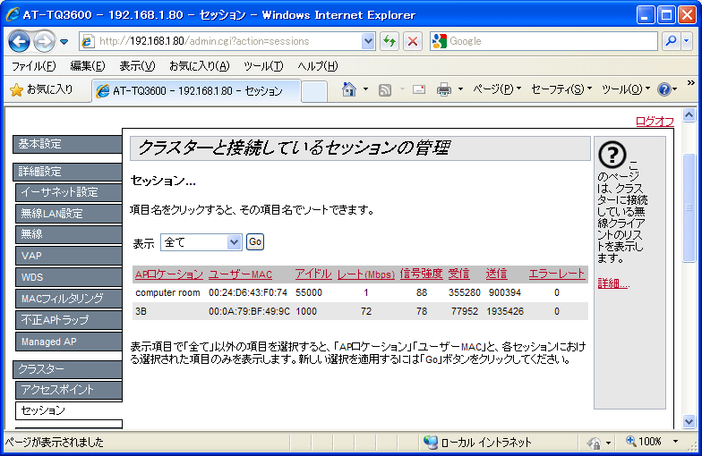Sort by APロケーション column header
The width and height of the screenshot is (702, 456).
169,274
